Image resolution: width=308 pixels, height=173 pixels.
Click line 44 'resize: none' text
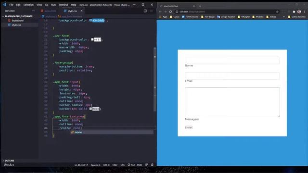[71, 128]
